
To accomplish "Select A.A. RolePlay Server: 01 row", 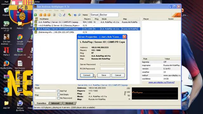I will 87,22.
